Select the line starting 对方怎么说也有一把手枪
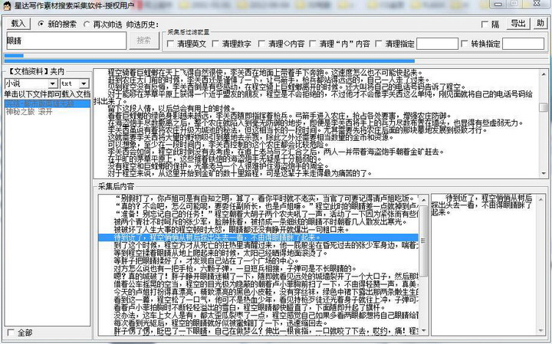552x344 pixels. tap(258, 268)
